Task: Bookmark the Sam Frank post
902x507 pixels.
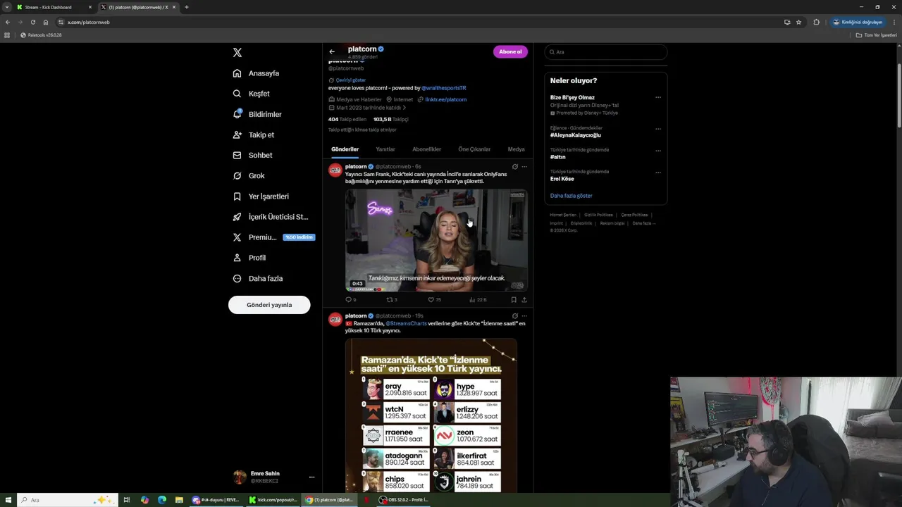Action: click(x=514, y=300)
